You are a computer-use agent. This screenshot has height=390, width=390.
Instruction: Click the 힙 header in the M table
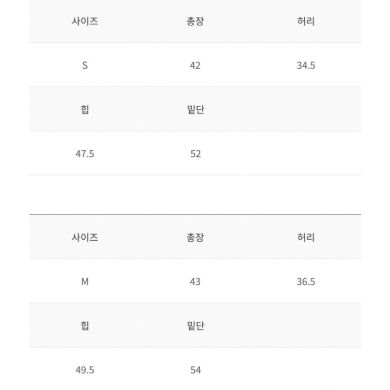tap(85, 326)
